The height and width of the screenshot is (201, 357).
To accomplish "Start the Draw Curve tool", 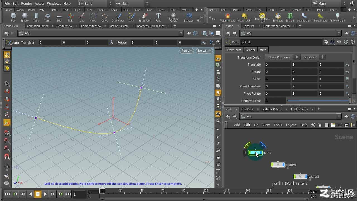I will coord(118,18).
